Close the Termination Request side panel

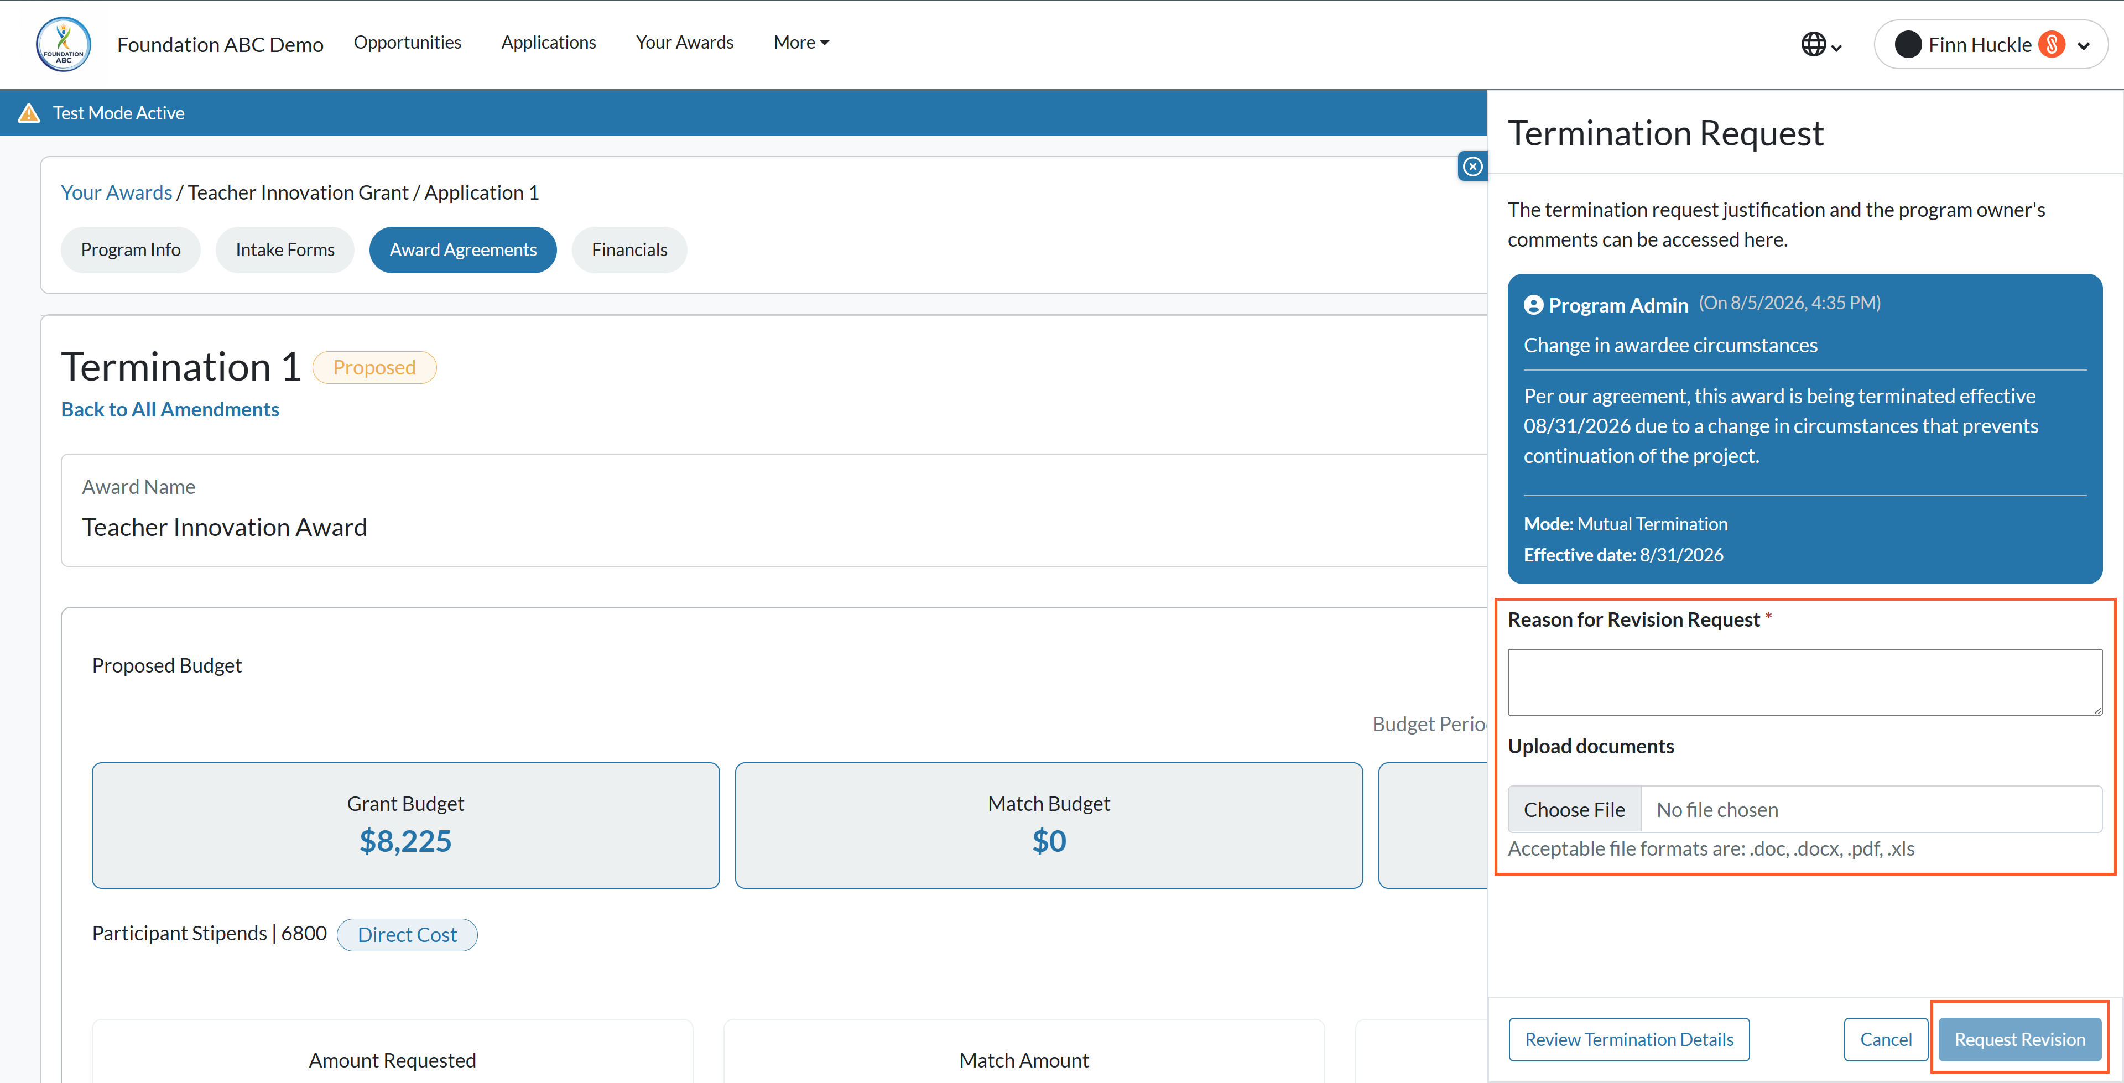coord(1472,166)
